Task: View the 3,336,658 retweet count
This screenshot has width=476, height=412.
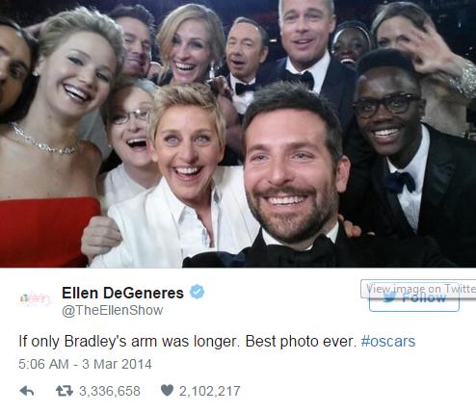Action: (110, 391)
